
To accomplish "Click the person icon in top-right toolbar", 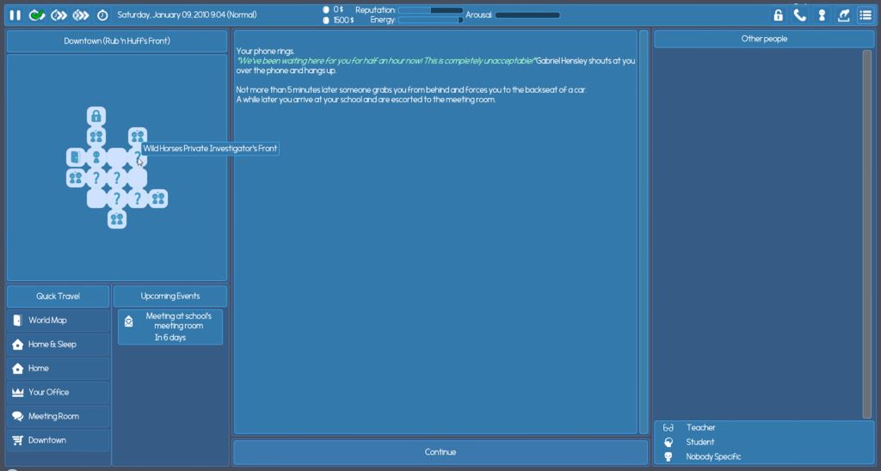I will pyautogui.click(x=822, y=15).
